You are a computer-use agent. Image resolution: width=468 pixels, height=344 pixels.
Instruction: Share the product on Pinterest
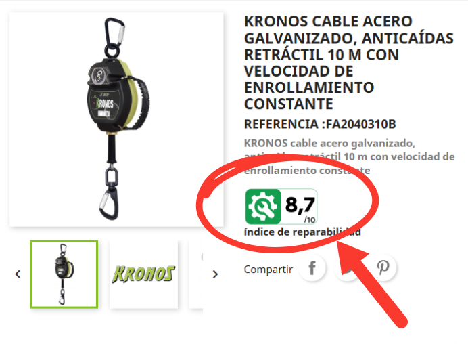tap(383, 267)
